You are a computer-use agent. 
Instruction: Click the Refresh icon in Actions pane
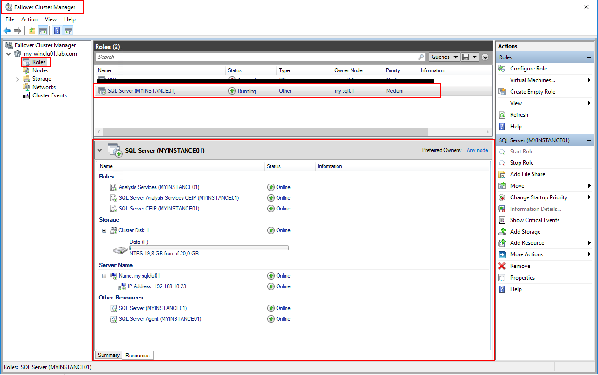502,115
